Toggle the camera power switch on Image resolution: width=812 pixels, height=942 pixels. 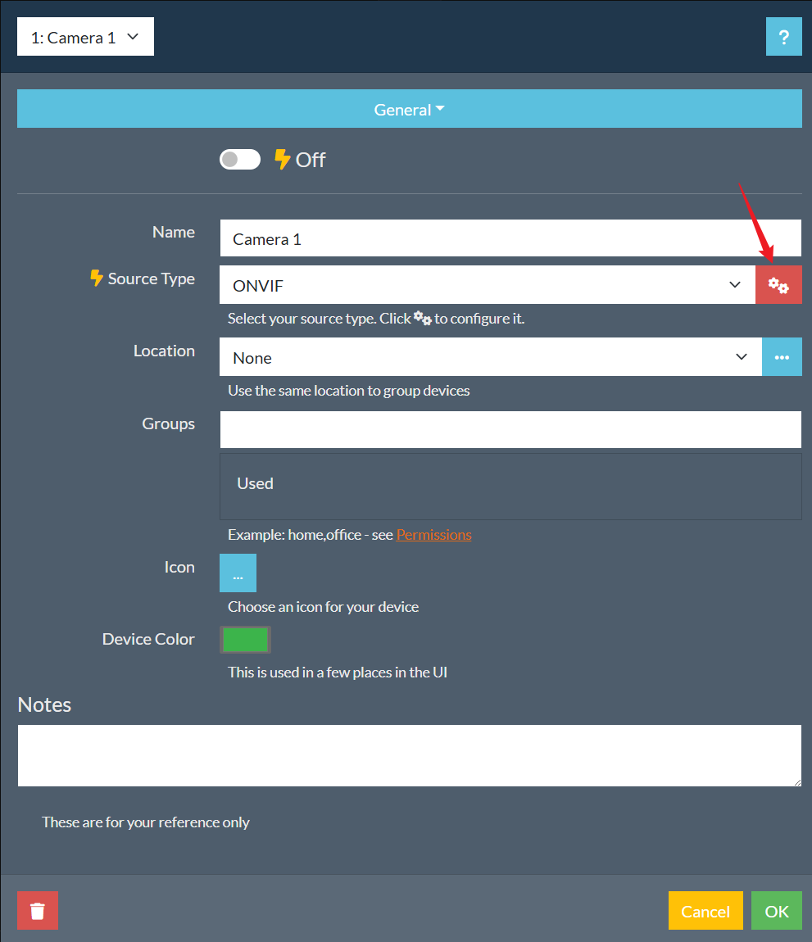239,159
